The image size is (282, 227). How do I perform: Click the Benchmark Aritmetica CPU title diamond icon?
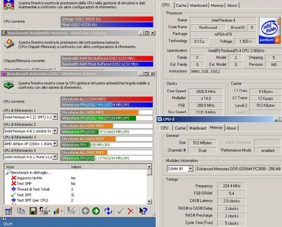click(4, 74)
